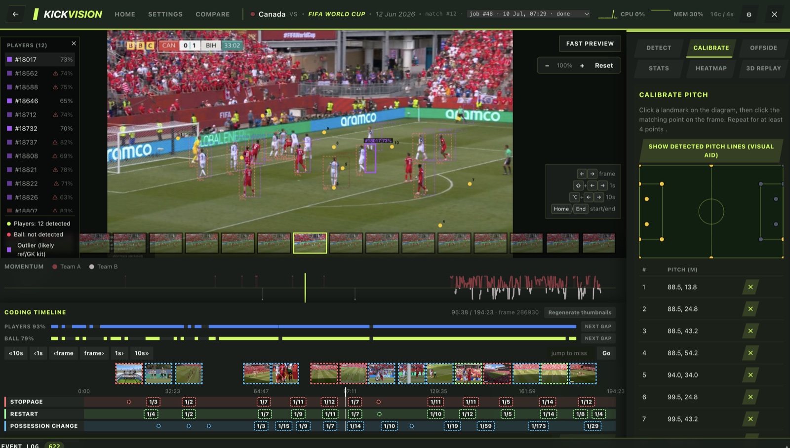The width and height of the screenshot is (790, 448).
Task: Click the back arrow beside KICKVISION logo
Action: tap(15, 14)
